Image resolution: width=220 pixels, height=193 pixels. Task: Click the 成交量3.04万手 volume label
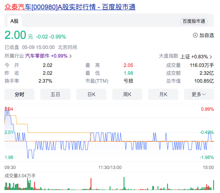pos(20,176)
